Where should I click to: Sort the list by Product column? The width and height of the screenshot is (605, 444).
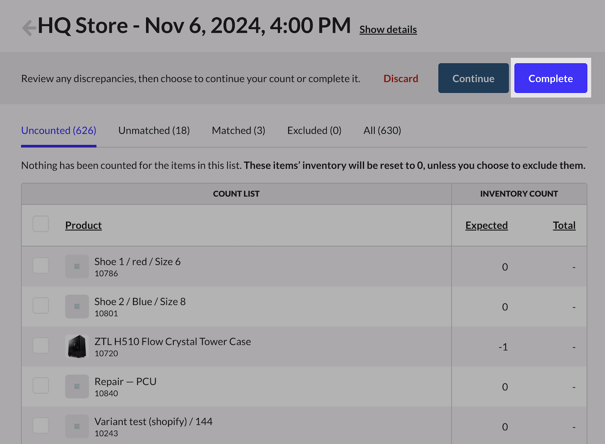tap(83, 225)
